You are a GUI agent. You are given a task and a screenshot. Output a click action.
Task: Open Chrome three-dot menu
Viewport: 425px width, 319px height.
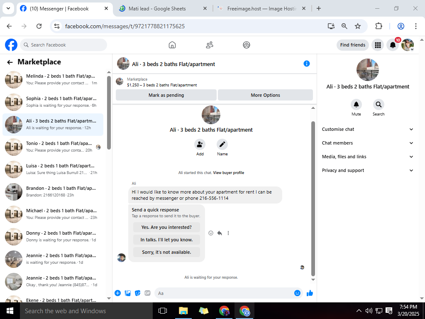tap(416, 26)
